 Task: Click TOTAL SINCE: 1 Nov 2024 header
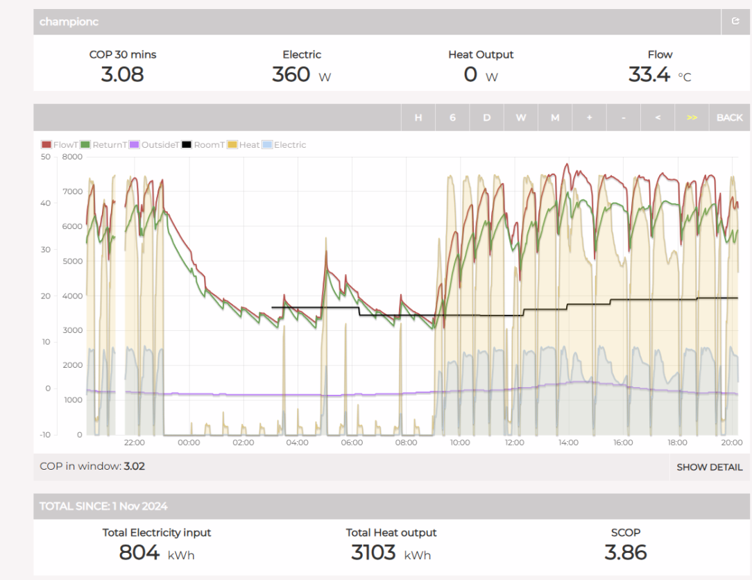[103, 506]
